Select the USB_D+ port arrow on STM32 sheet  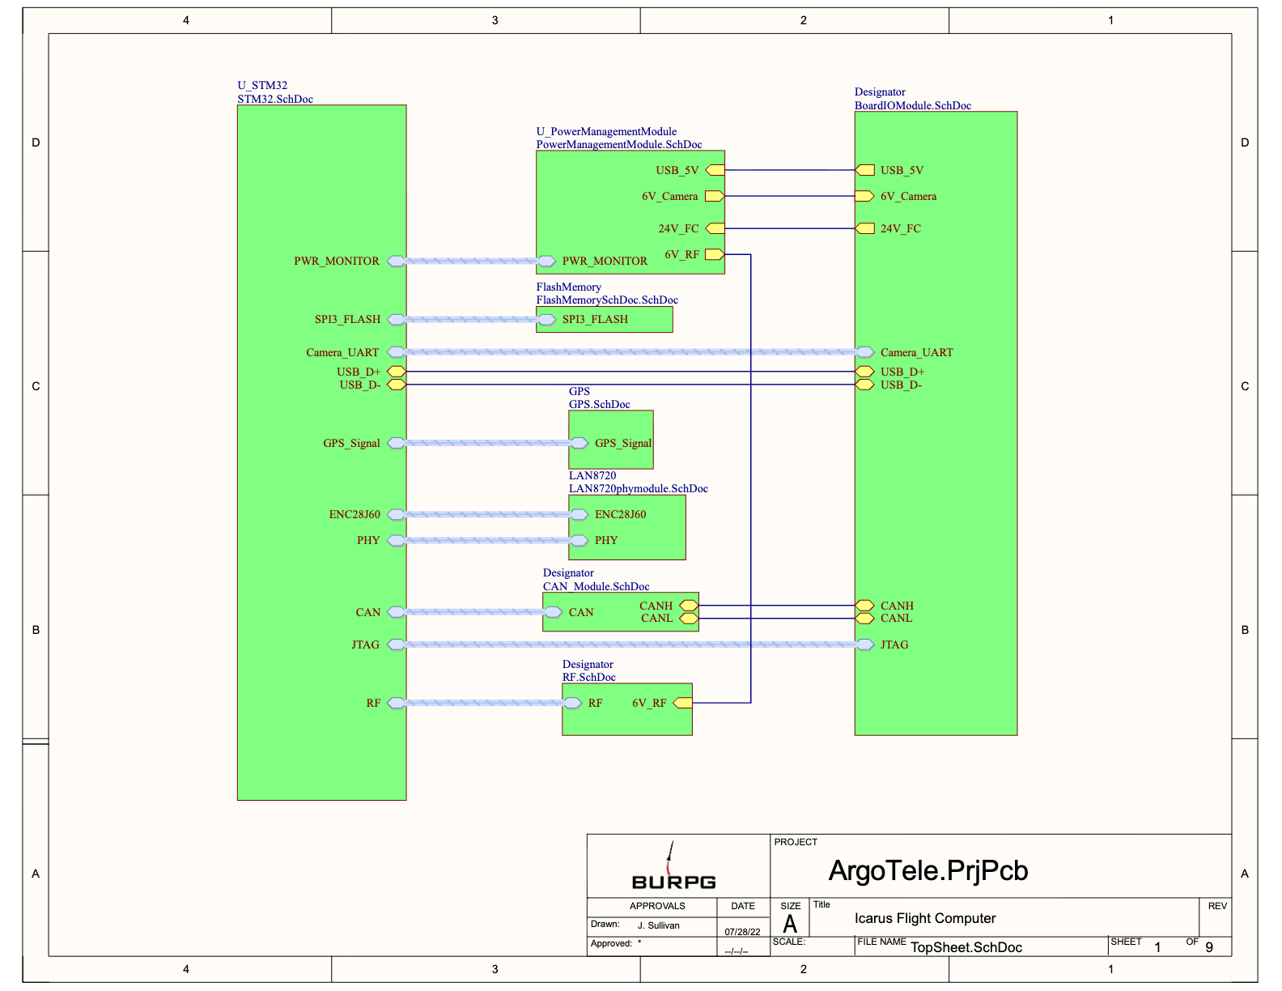[x=397, y=372]
